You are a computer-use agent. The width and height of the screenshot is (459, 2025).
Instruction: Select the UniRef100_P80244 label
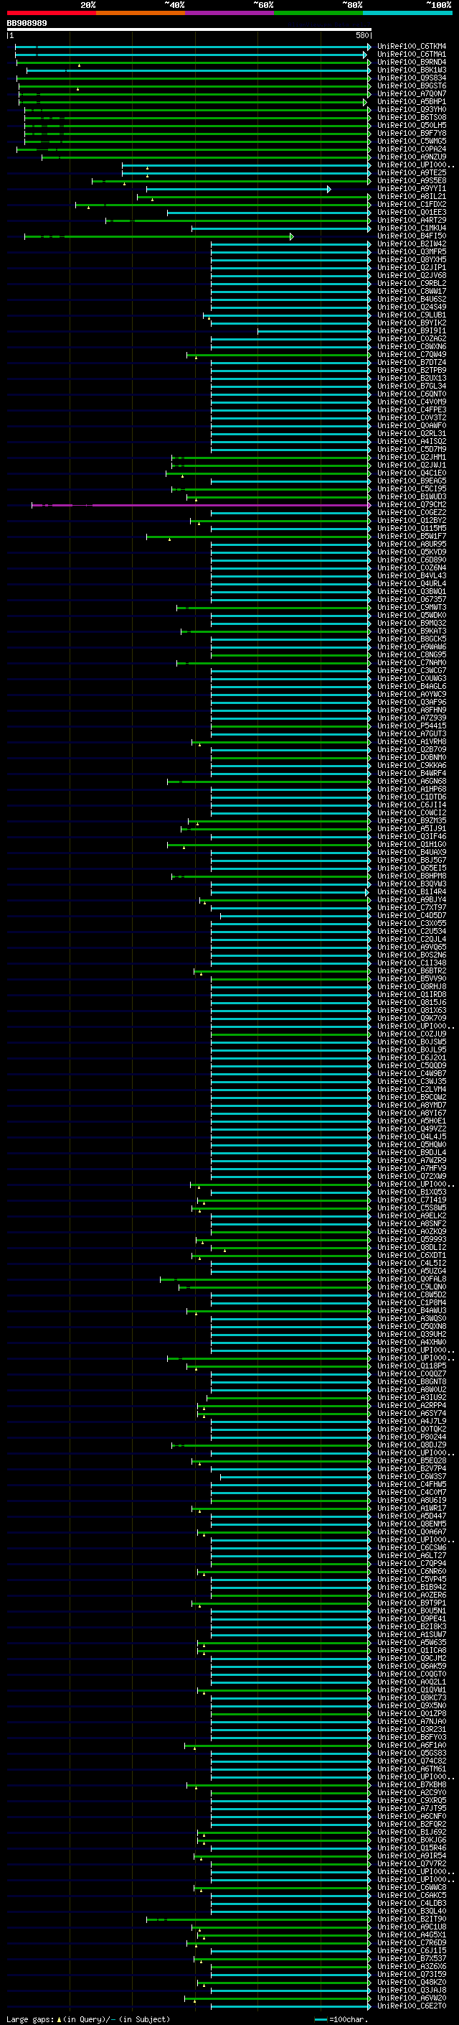(x=412, y=1437)
